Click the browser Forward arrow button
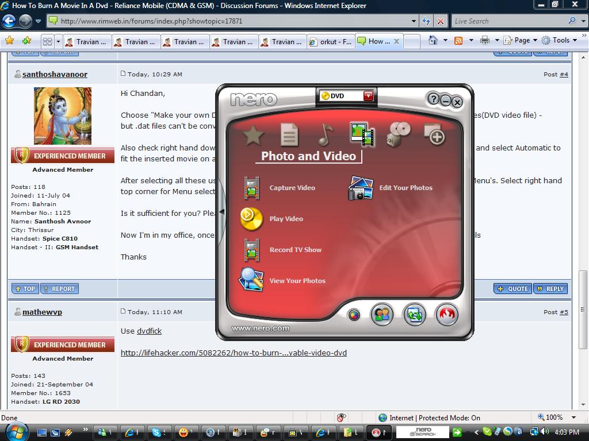The image size is (589, 441). 25,21
